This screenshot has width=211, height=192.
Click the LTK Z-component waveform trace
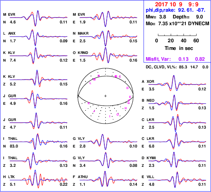39,179
